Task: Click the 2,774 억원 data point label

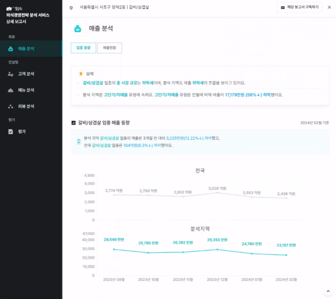Action: coord(114,191)
